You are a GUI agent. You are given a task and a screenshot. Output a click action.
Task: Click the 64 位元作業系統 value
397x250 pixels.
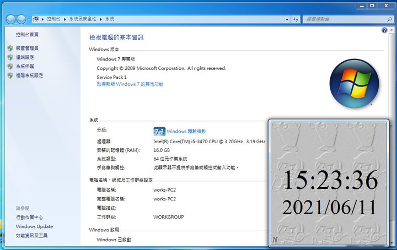point(170,159)
